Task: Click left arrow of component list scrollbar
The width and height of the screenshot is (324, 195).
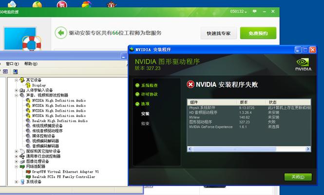Action: (x=190, y=149)
